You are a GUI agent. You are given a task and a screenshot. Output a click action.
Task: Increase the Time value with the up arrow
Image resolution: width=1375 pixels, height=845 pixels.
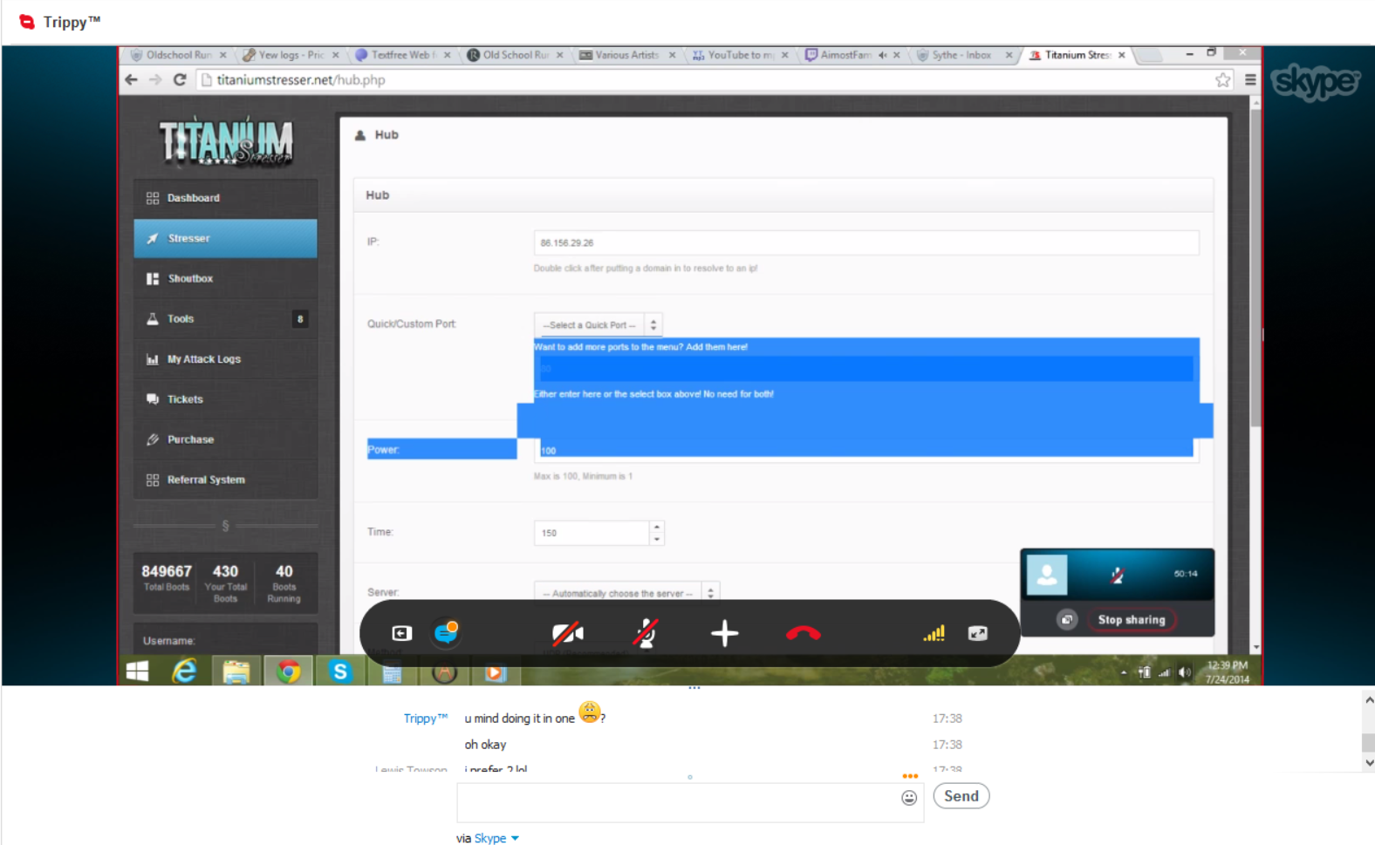[657, 527]
